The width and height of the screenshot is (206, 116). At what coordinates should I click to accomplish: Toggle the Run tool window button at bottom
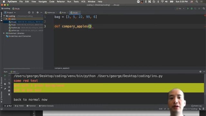(8, 106)
